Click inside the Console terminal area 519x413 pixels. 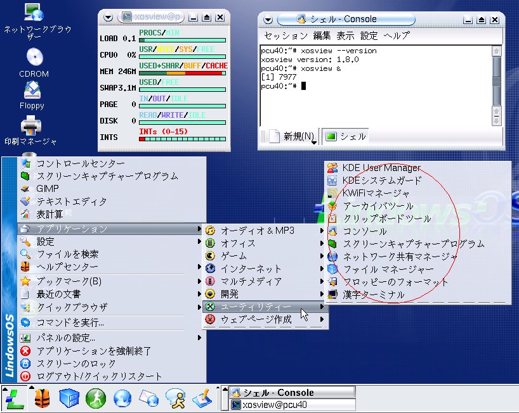pyautogui.click(x=376, y=86)
